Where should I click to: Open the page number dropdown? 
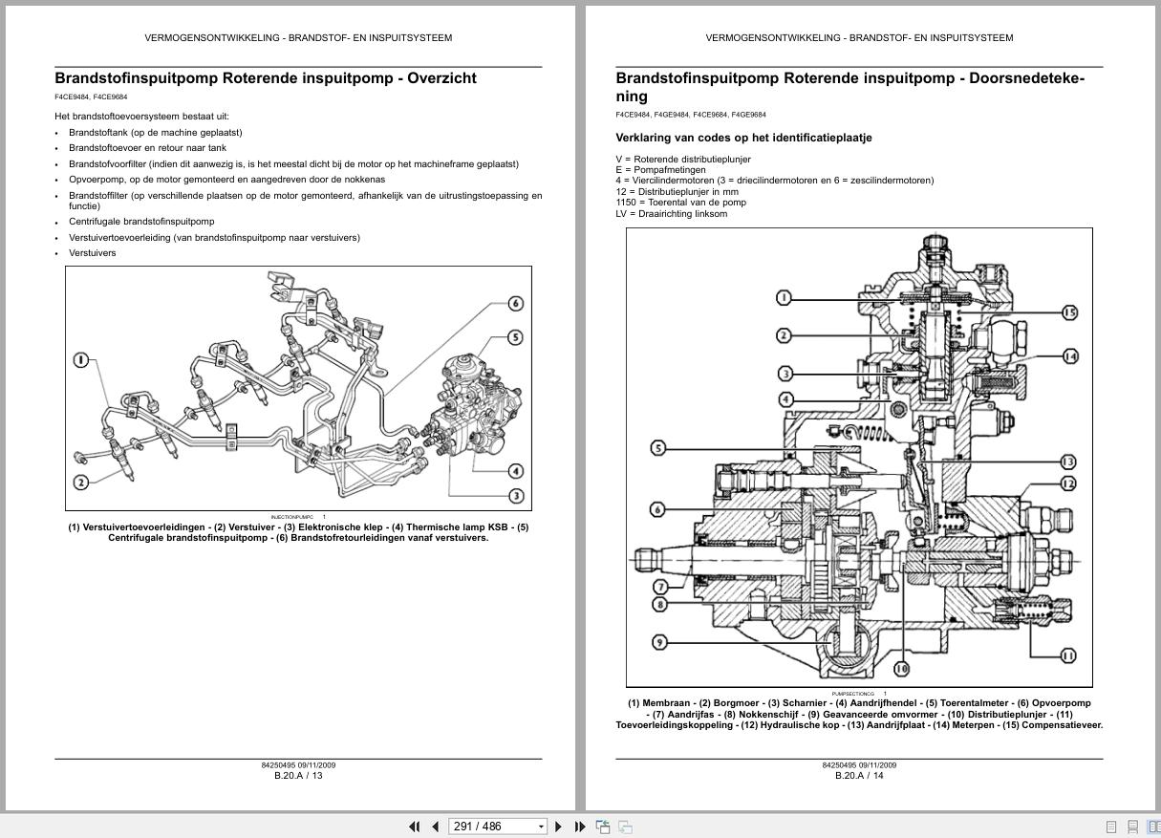coord(541,826)
